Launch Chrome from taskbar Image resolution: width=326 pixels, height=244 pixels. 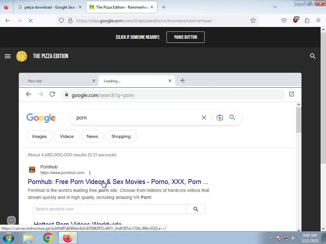(48, 238)
